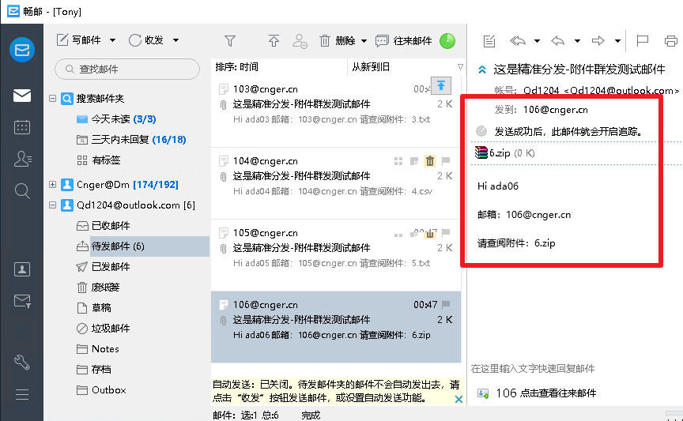Expand the Cnger@Dm account node
This screenshot has height=421, width=683.
tap(53, 185)
